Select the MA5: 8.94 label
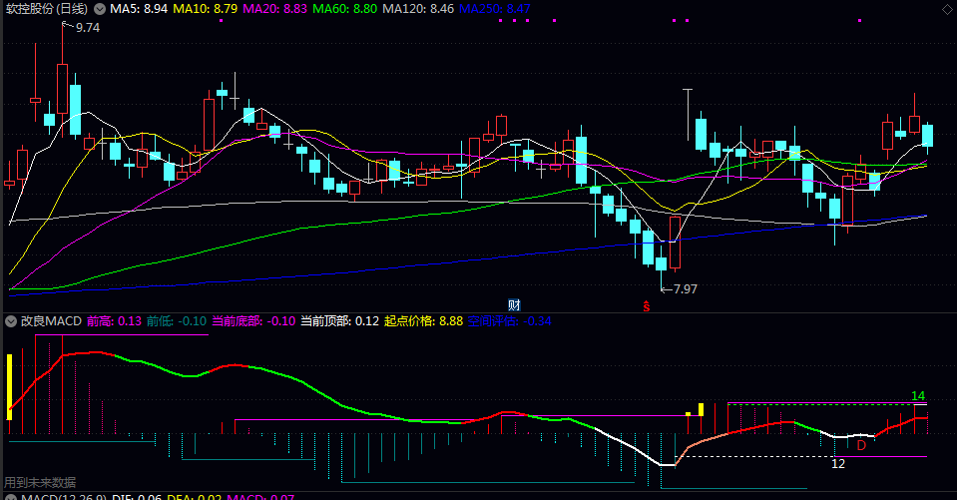Image resolution: width=957 pixels, height=500 pixels. [139, 9]
